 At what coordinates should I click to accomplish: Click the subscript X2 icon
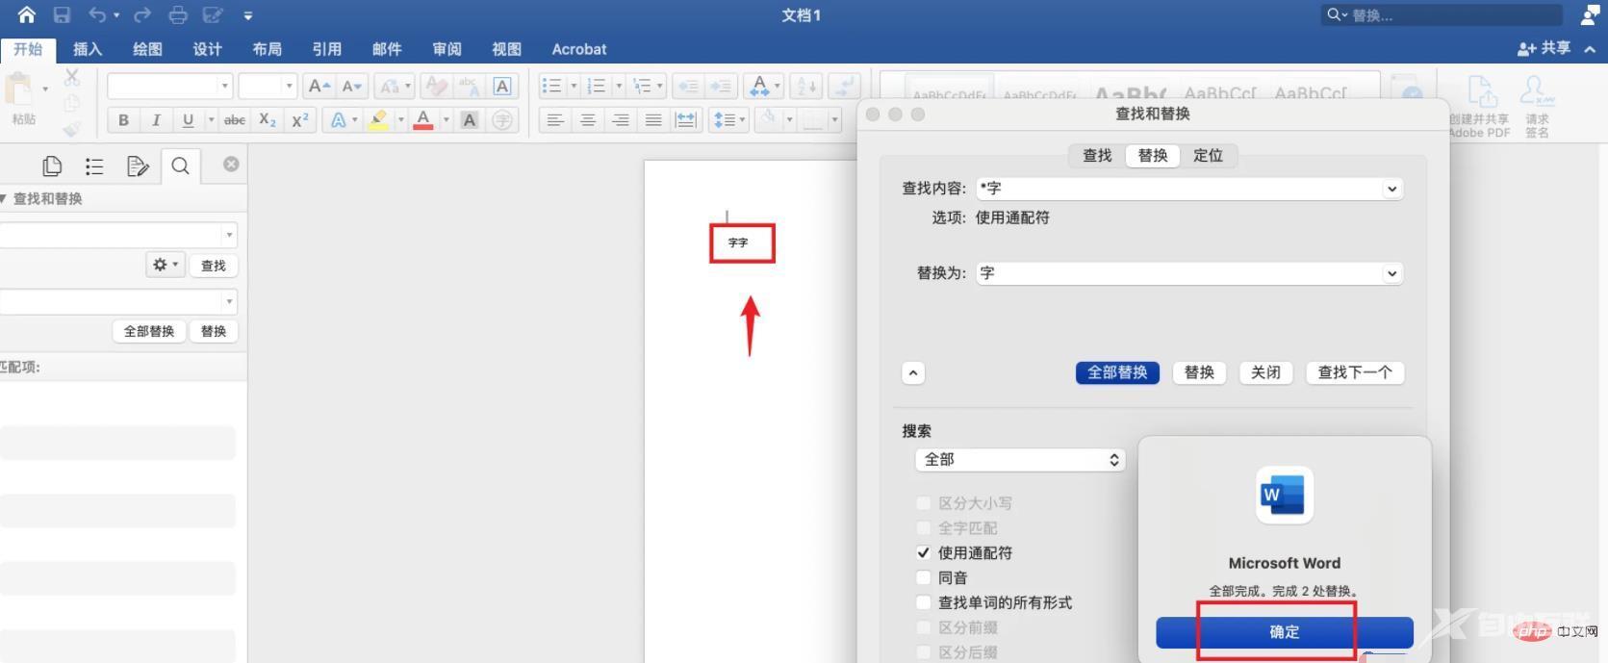268,120
